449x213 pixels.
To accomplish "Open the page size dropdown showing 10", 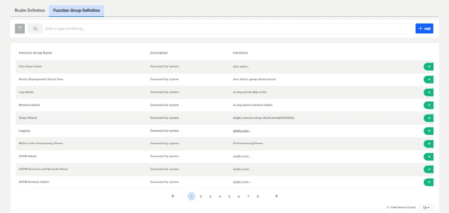I will click(426, 208).
